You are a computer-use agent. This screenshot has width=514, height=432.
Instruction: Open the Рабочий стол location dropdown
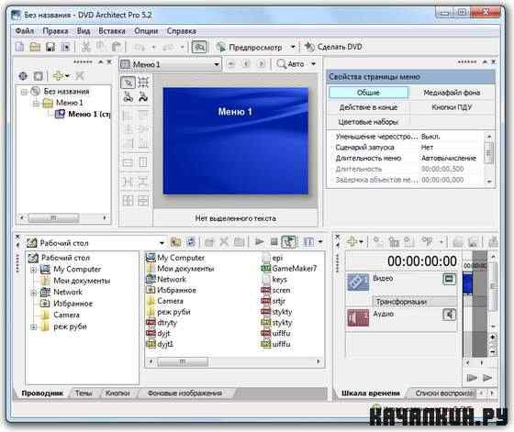point(162,243)
